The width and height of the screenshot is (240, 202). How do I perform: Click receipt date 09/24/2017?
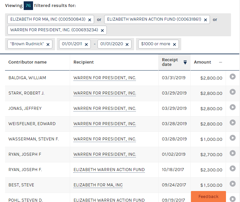(x=174, y=185)
